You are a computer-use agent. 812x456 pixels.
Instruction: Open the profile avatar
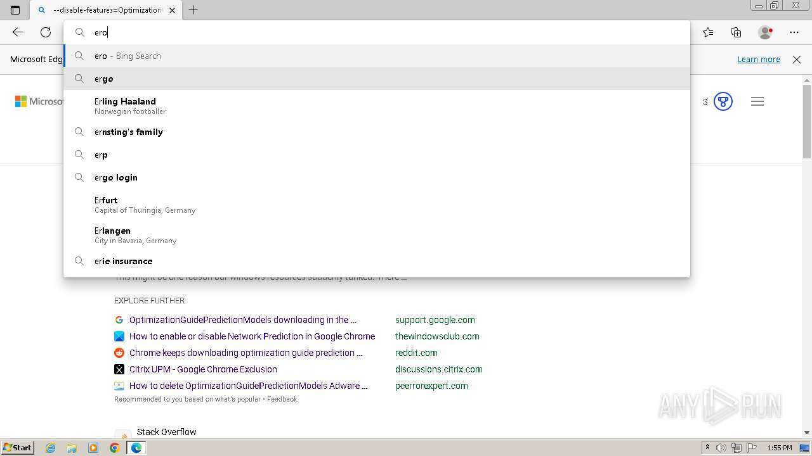766,32
